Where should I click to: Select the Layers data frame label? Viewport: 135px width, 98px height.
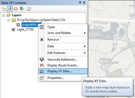(17, 15)
